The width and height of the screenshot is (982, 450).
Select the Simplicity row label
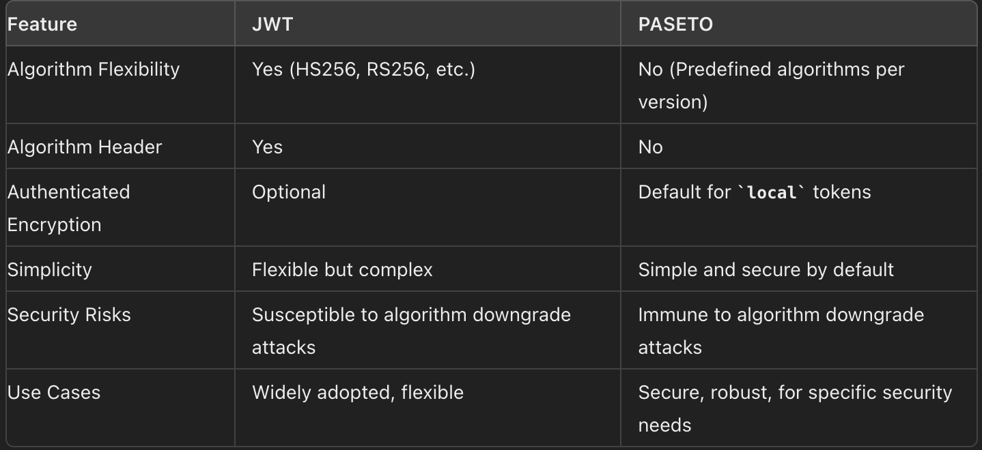pyautogui.click(x=49, y=270)
